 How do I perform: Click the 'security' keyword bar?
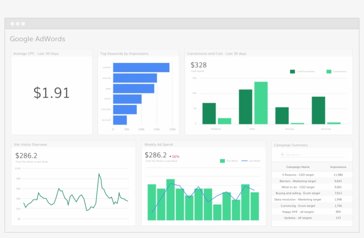tap(135, 78)
